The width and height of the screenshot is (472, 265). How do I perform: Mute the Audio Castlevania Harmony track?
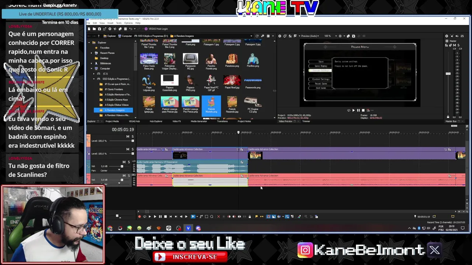pyautogui.click(x=124, y=162)
